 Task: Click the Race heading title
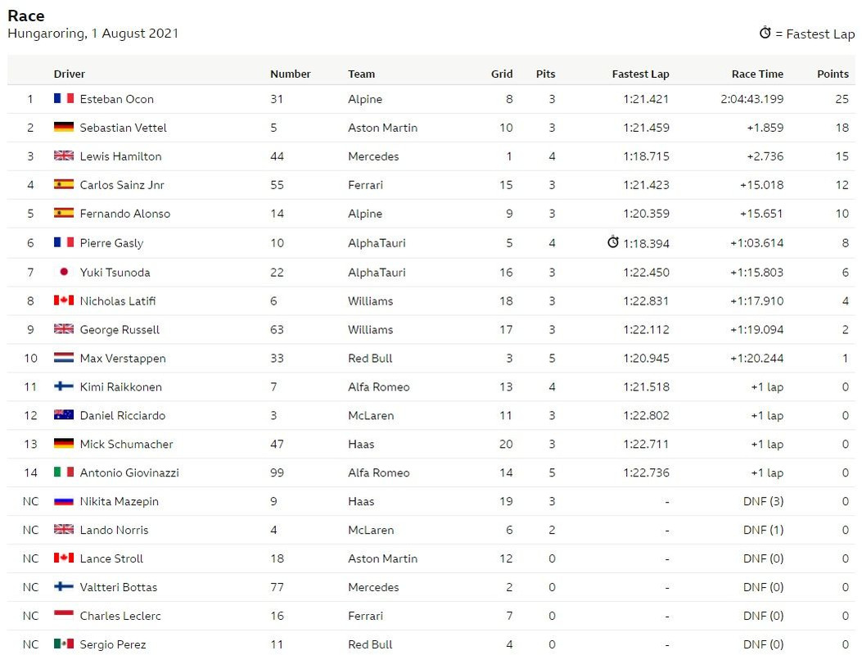click(26, 16)
